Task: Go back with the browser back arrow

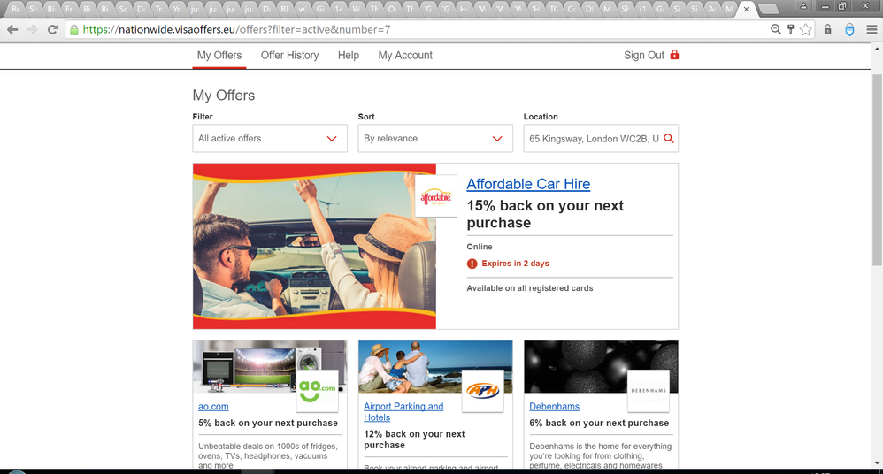Action: (12, 30)
